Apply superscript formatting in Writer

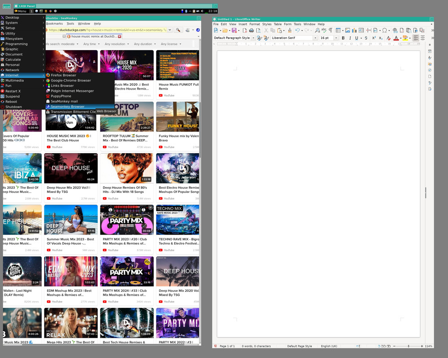point(374,38)
